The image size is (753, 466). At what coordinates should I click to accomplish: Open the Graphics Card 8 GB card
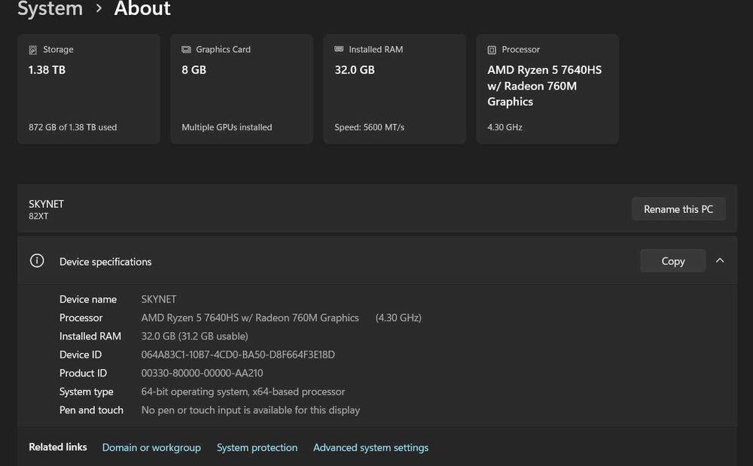click(x=242, y=89)
